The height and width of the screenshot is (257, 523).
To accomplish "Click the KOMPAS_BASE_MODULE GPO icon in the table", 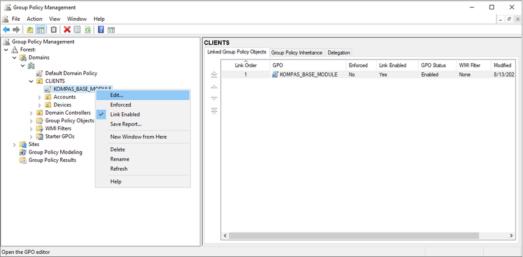I will tap(275, 75).
